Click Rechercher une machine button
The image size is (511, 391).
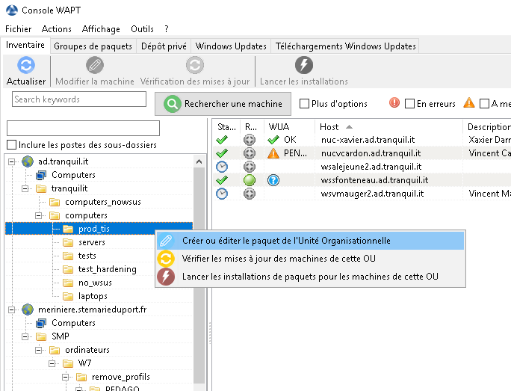[223, 104]
